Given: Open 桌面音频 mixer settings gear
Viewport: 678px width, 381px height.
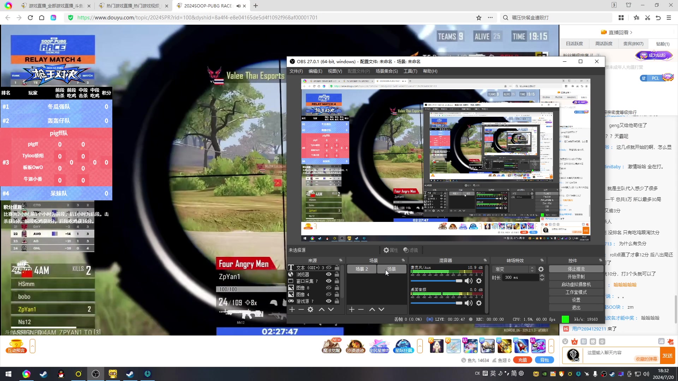Looking at the screenshot, I should click(x=479, y=303).
